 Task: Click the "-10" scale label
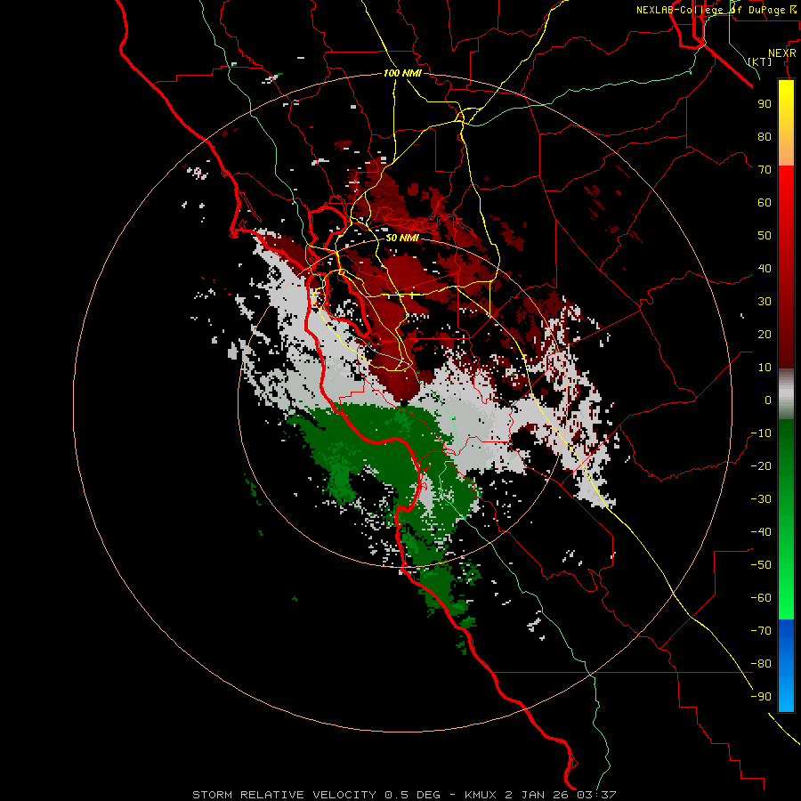[761, 433]
